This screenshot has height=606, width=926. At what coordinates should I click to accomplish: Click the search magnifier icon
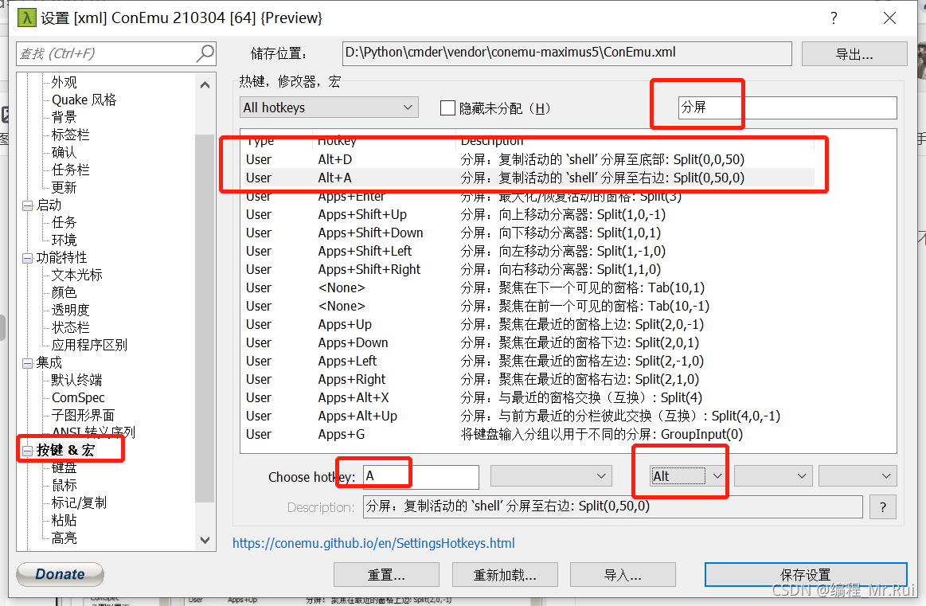[x=205, y=53]
